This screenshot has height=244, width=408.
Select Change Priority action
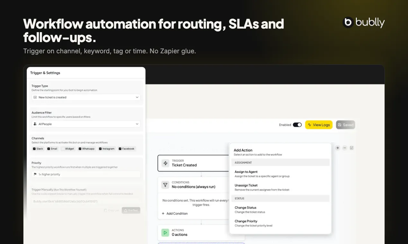click(280, 223)
